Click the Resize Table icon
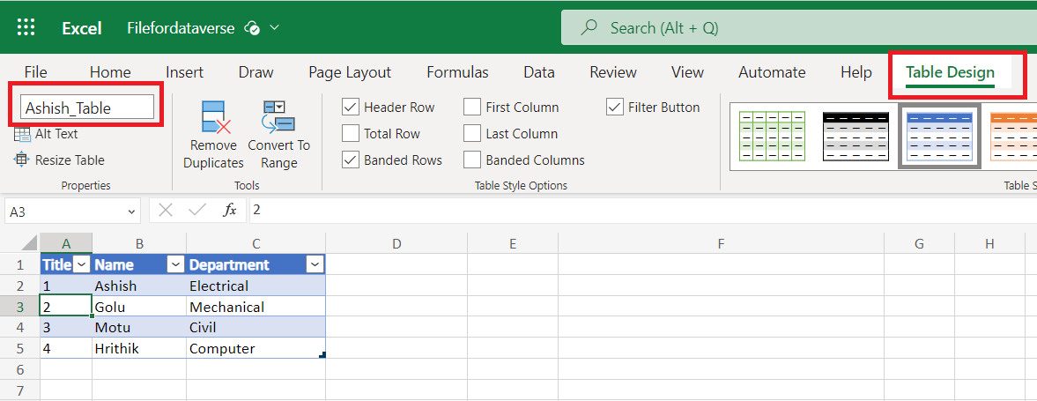This screenshot has height=401, width=1037. [x=22, y=160]
